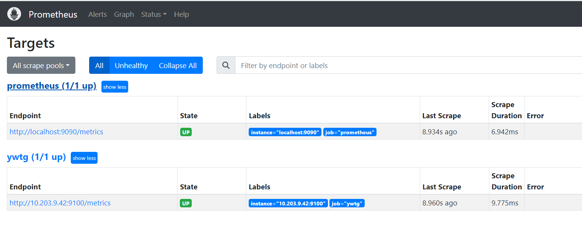The image size is (582, 241).
Task: Click the instance="10.203.9.42:9100" label badge
Action: (288, 204)
